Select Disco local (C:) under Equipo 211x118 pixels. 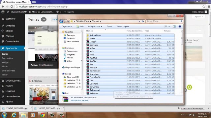(73, 77)
